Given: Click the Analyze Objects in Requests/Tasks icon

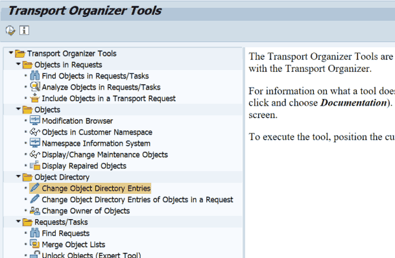Looking at the screenshot, I should click(35, 87).
